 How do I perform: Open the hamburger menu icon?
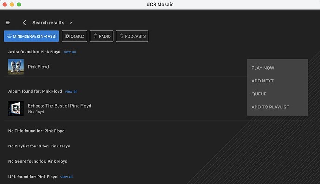tap(7, 22)
